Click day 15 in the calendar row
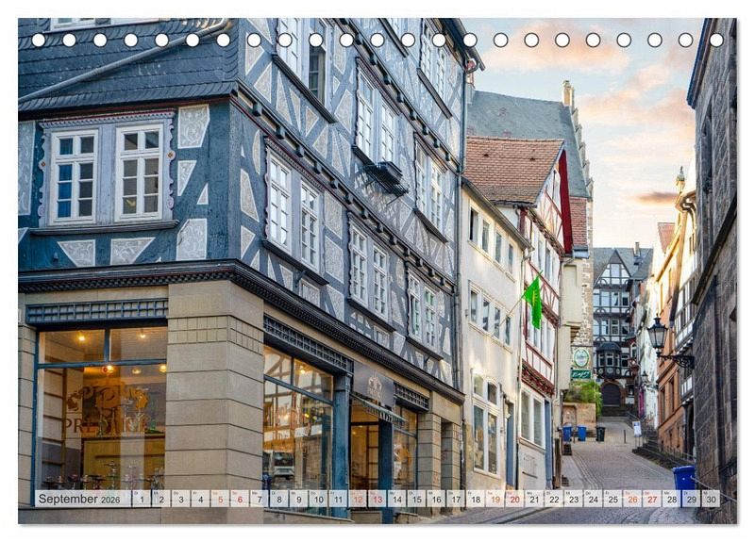This screenshot has width=755, height=542. click(416, 499)
